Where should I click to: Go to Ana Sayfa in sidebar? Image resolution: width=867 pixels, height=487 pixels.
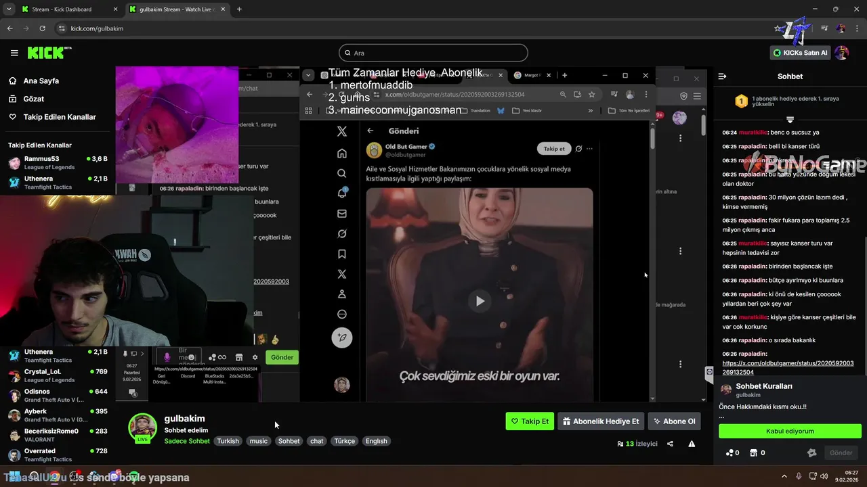[x=41, y=80]
